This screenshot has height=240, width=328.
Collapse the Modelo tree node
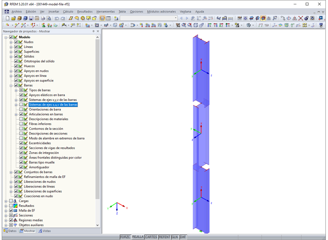click(6, 37)
